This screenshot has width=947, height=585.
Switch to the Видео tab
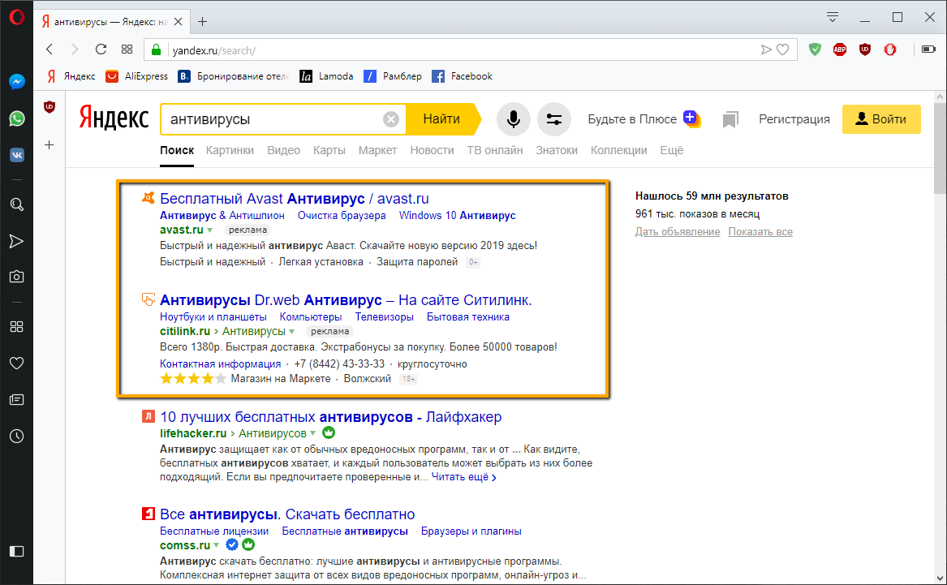(284, 150)
